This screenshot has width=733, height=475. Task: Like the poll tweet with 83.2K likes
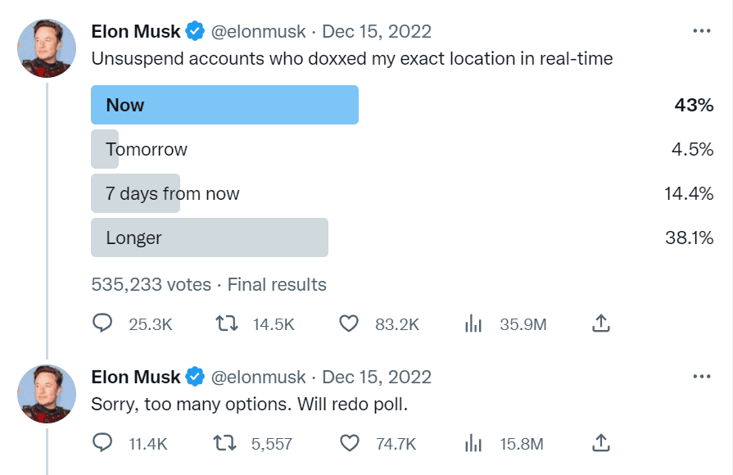click(x=350, y=324)
